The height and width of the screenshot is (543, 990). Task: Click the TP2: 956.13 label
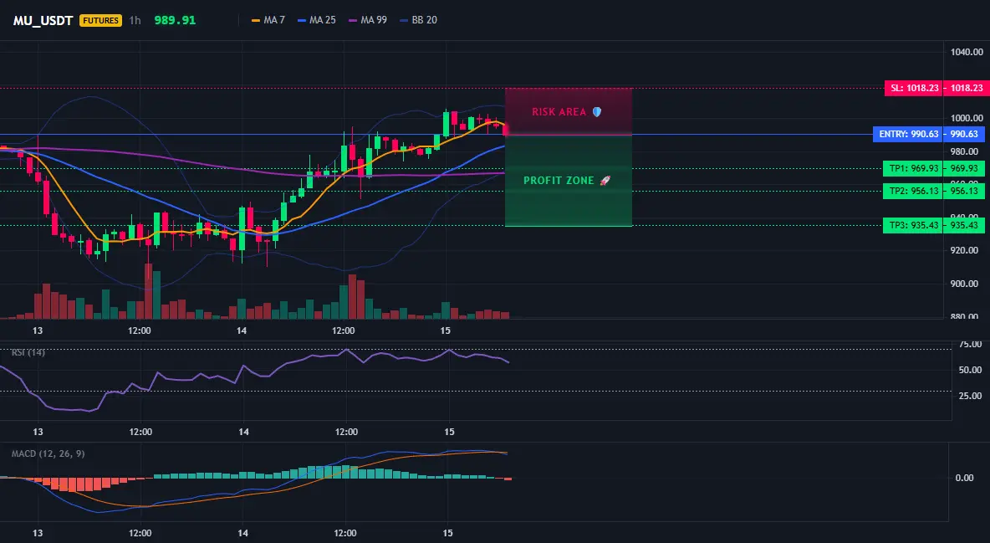pyautogui.click(x=912, y=191)
